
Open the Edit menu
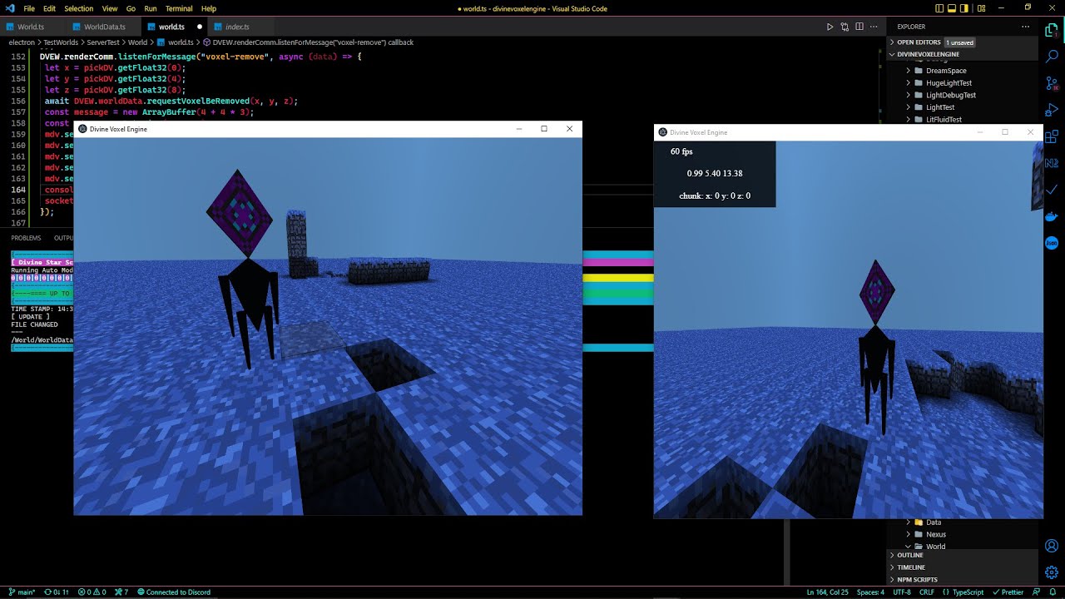pyautogui.click(x=49, y=8)
